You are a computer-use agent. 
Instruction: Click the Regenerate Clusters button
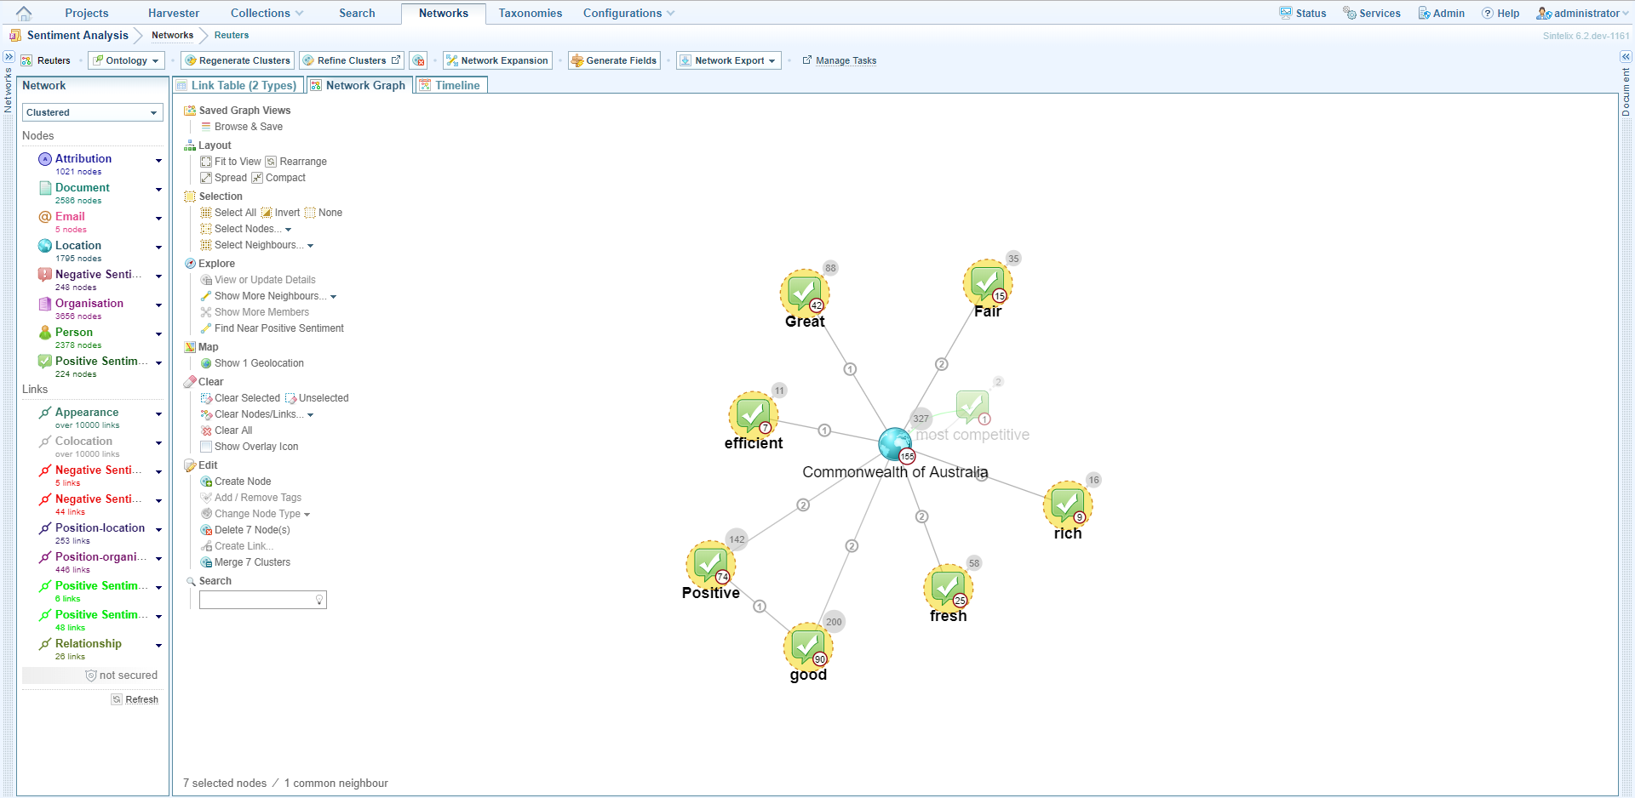pyautogui.click(x=238, y=60)
